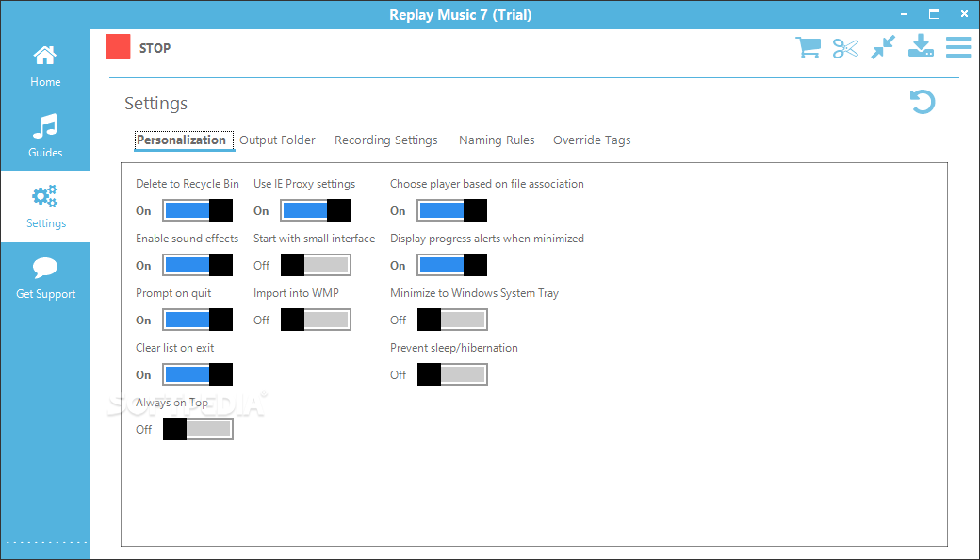
Task: Select the Settings gears sidebar item
Action: pos(45,206)
